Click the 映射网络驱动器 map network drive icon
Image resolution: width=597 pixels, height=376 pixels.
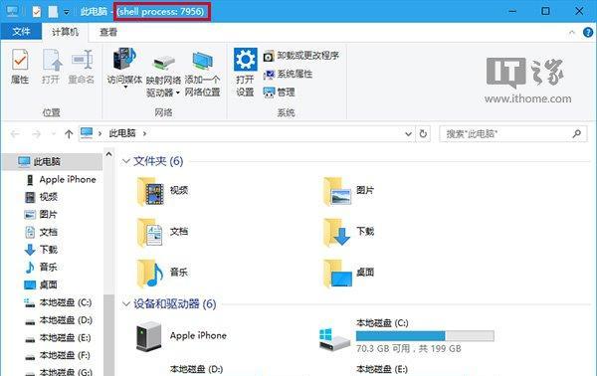(x=163, y=62)
